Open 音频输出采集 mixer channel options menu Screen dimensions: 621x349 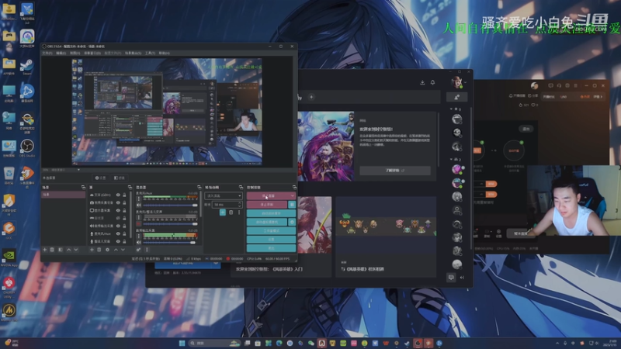tap(139, 236)
